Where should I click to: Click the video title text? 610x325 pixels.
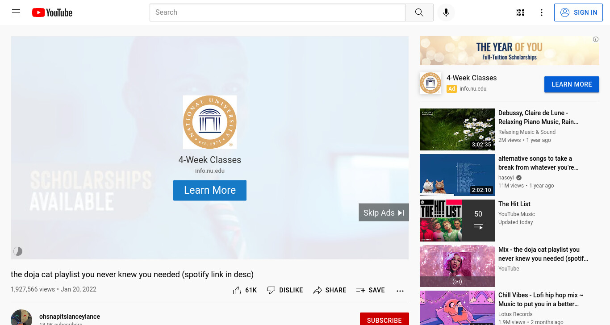pyautogui.click(x=132, y=274)
